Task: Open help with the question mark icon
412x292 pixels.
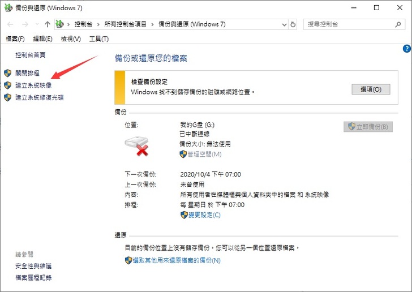Action: [x=406, y=49]
